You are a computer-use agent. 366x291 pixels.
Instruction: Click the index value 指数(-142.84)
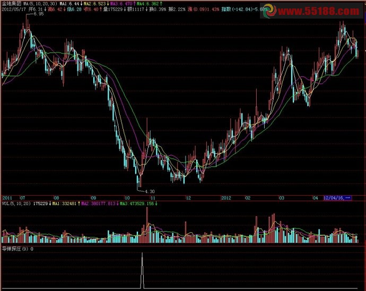tap(238, 10)
